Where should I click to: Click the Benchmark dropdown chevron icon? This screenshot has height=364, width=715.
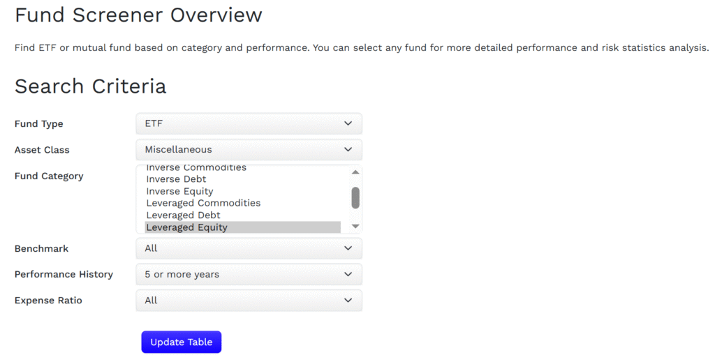[x=348, y=248]
